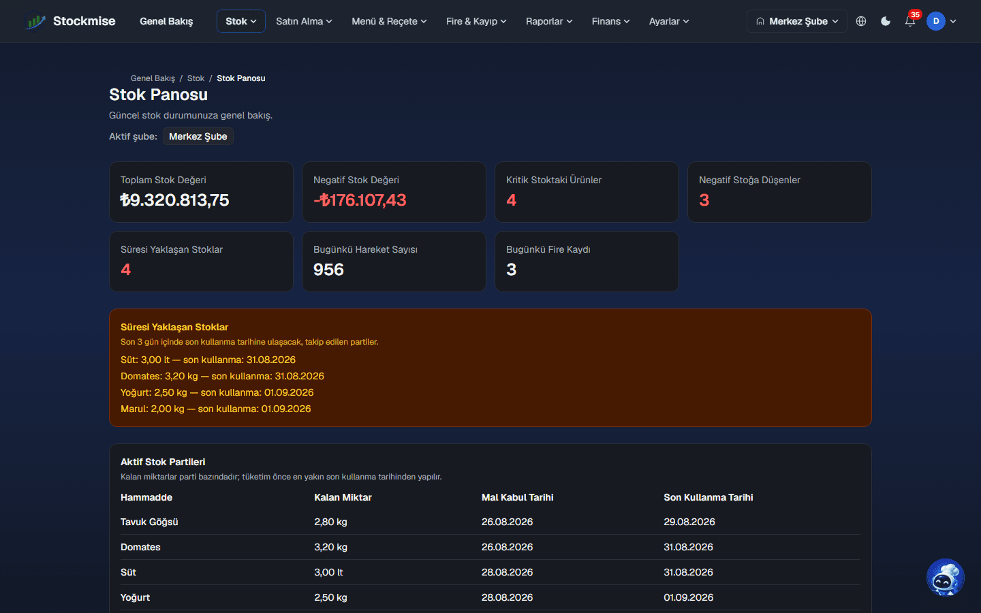The width and height of the screenshot is (981, 613).
Task: Click the Kalan Miktar column header
Action: [x=343, y=497]
